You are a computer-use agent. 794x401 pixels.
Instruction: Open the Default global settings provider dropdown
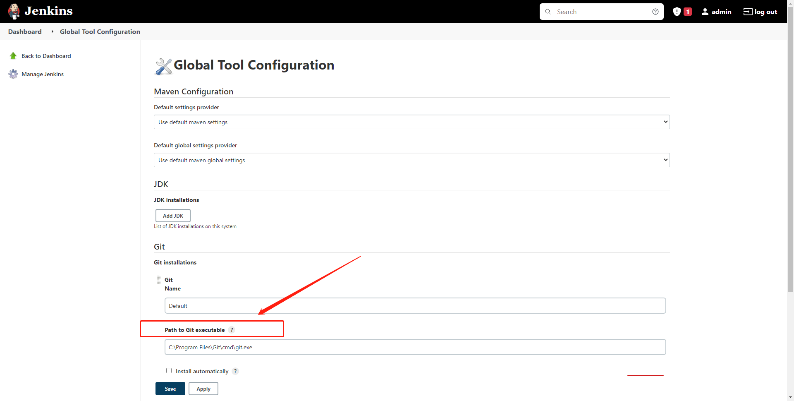tap(411, 160)
